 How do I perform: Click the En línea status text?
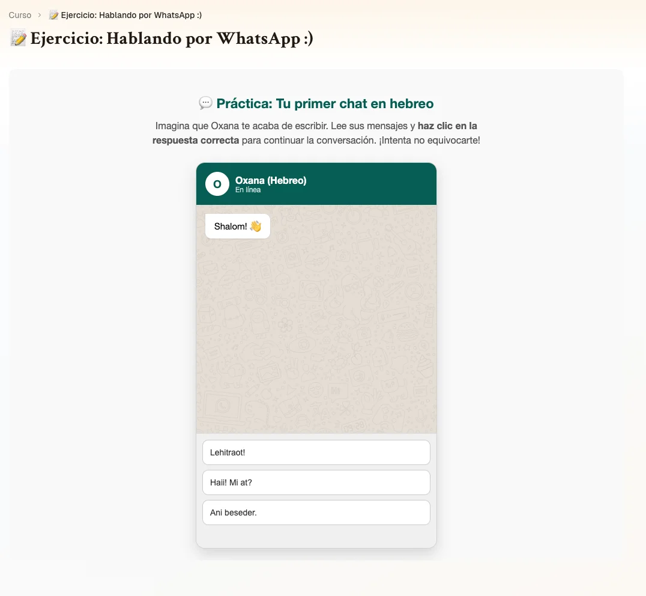249,189
